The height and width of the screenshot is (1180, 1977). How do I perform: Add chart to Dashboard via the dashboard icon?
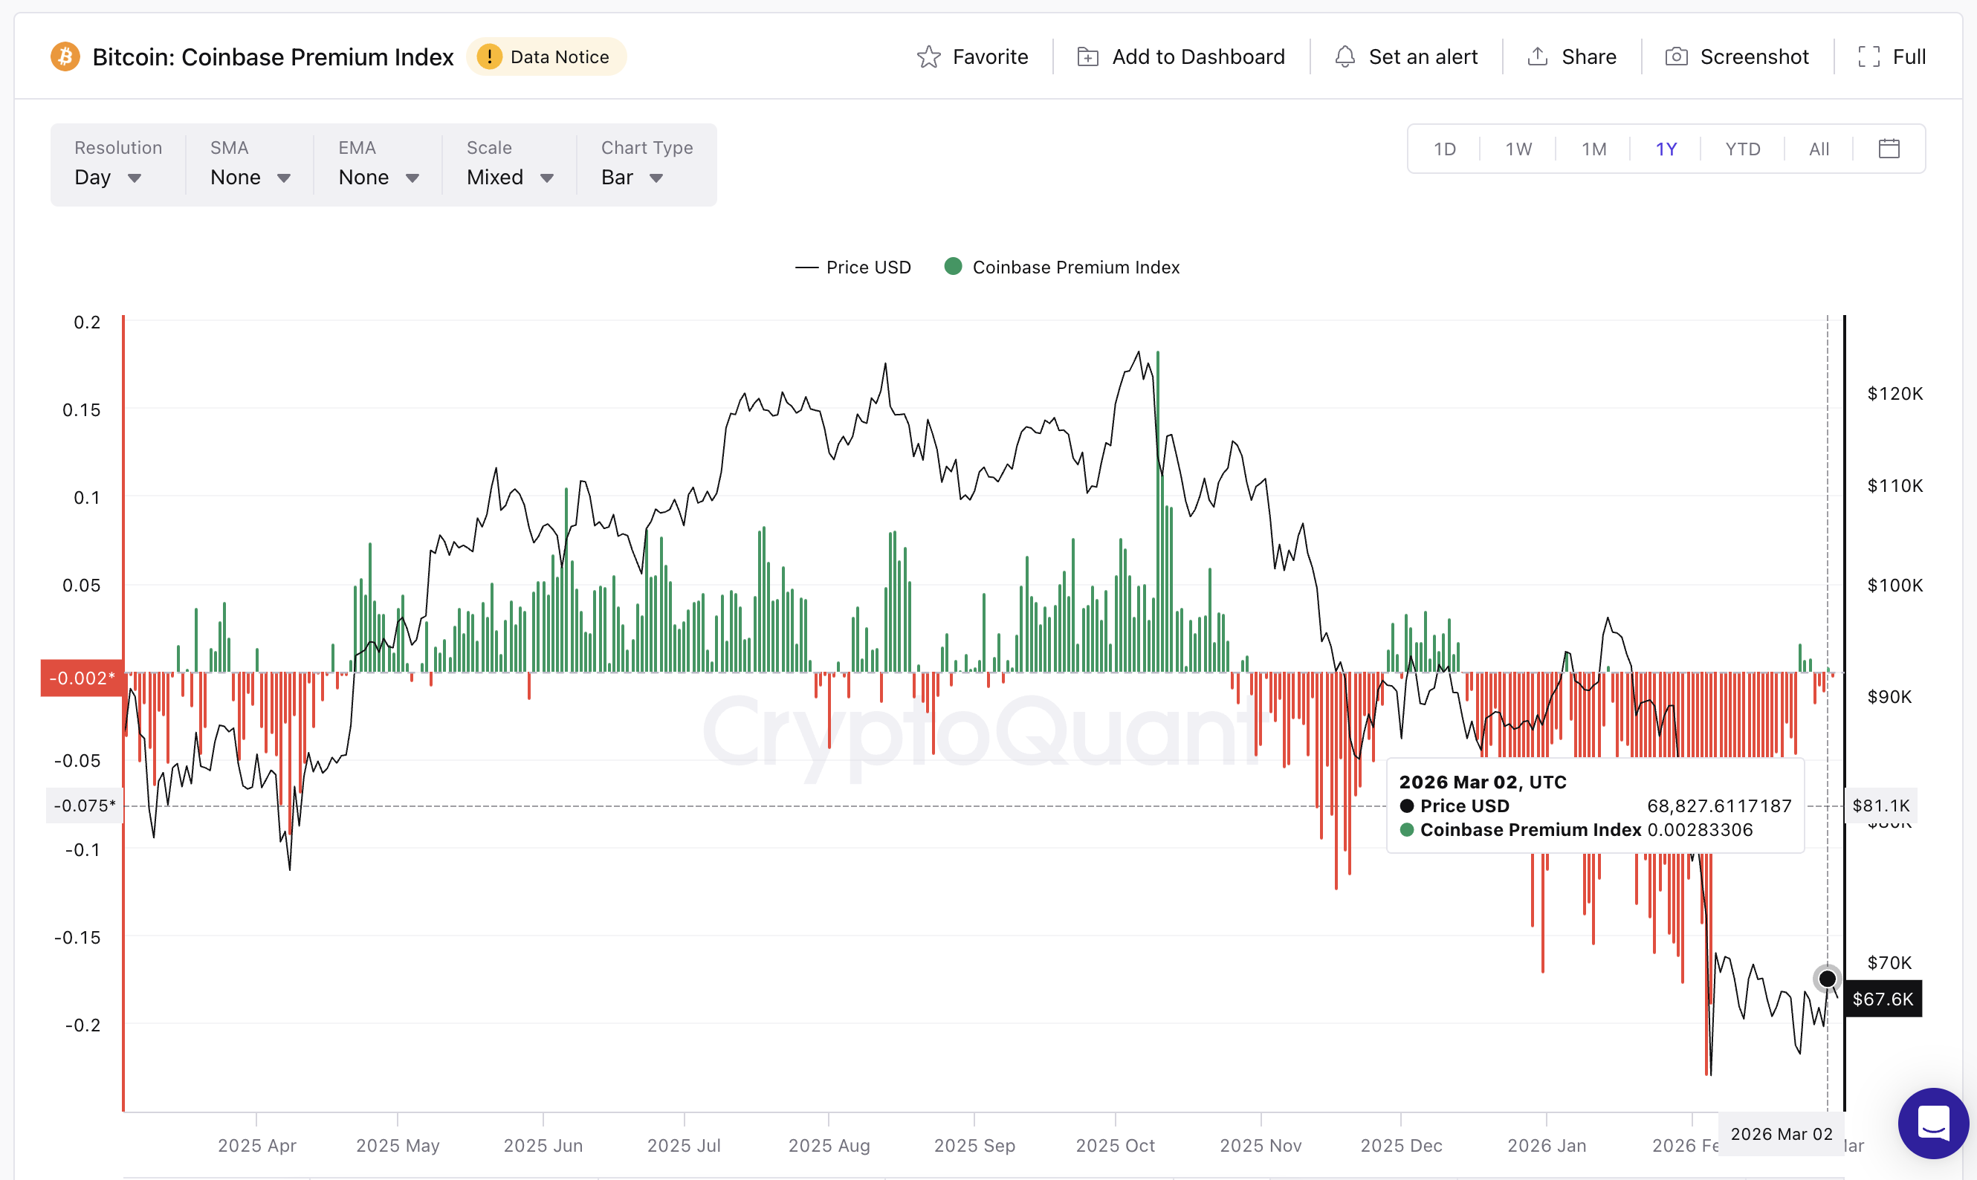point(1179,56)
